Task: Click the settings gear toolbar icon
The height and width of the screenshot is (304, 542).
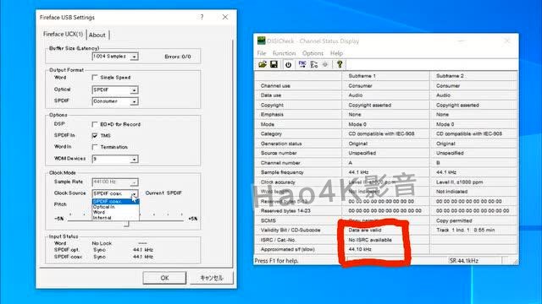Action: [x=325, y=64]
